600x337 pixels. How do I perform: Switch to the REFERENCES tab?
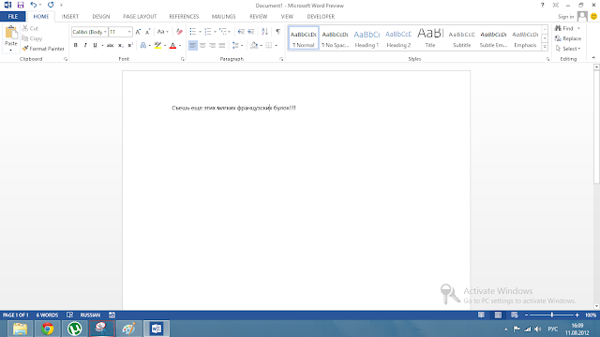click(x=184, y=17)
